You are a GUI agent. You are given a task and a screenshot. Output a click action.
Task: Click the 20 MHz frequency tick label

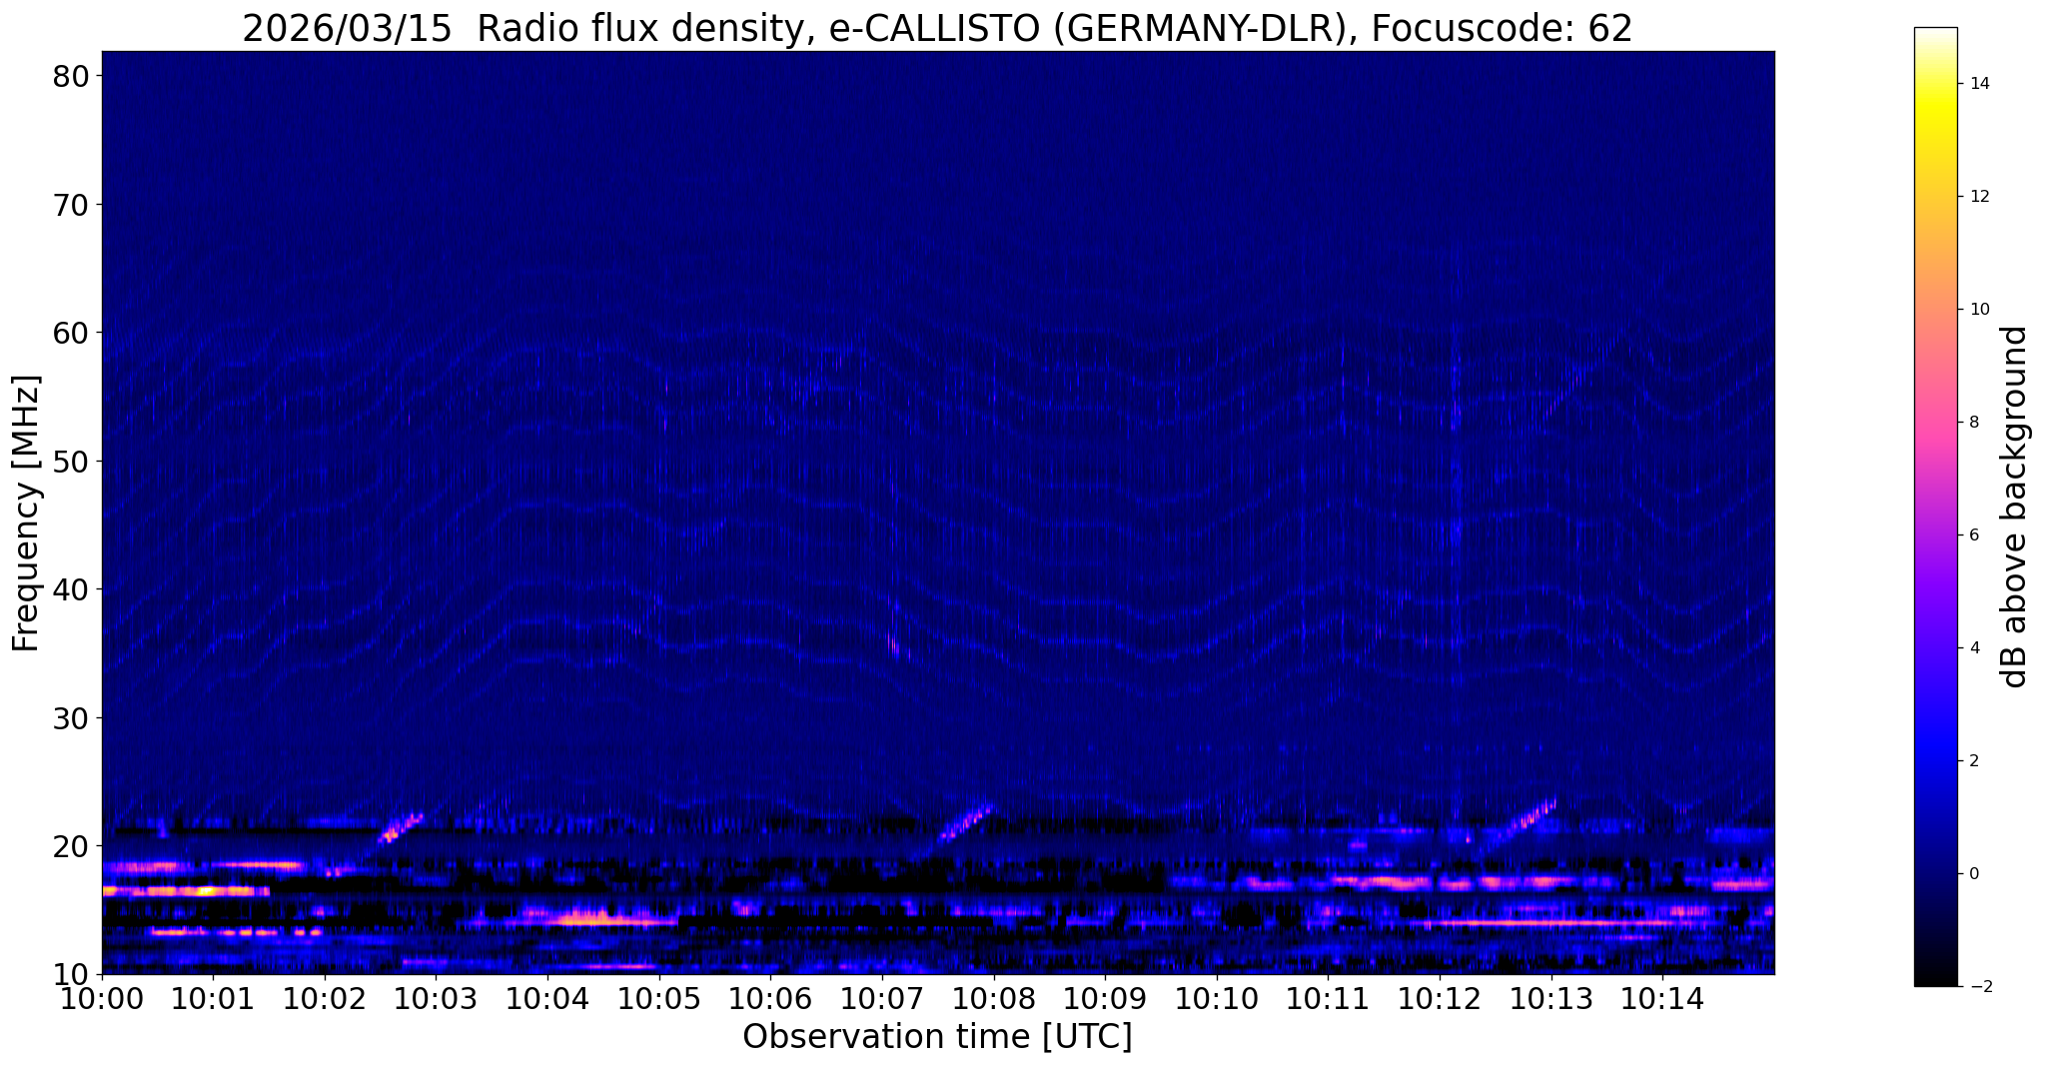point(70,846)
